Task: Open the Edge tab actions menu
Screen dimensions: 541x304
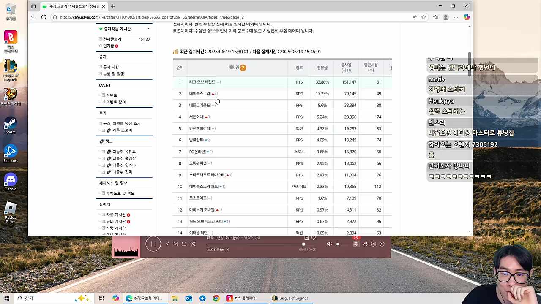Action: point(33,6)
